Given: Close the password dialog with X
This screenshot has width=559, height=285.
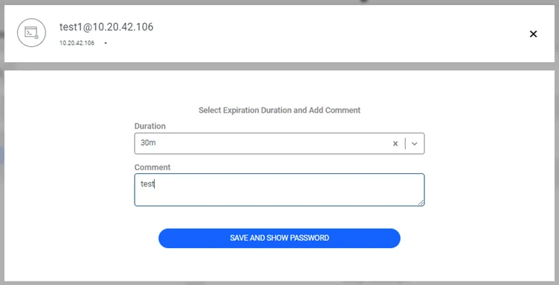Looking at the screenshot, I should point(534,34).
